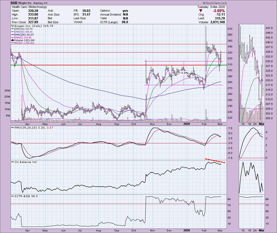Click the 300.0 label on the thumbnail price axis

pos(269,118)
